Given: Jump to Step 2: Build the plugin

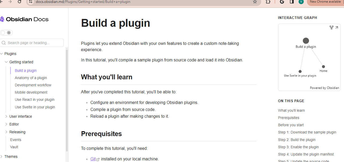Looking at the screenshot, I should point(297,140).
